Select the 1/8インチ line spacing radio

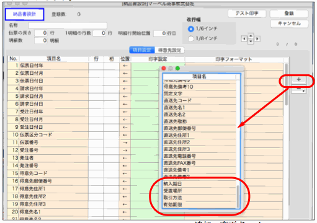click(191, 38)
